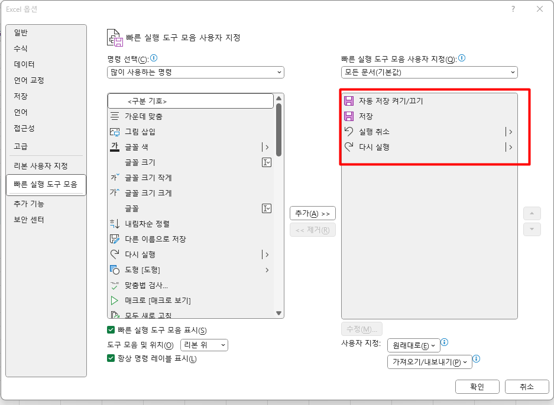Screen dimensions: 554x405
Task: Click the 다른 이름으로 저장 icon
Action: click(x=115, y=239)
